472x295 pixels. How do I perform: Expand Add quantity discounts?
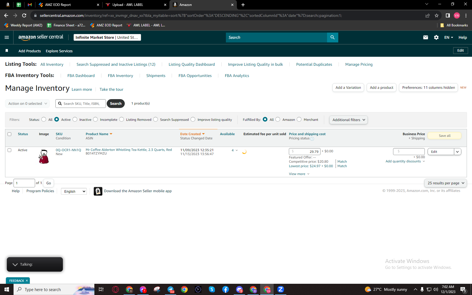pyautogui.click(x=405, y=161)
